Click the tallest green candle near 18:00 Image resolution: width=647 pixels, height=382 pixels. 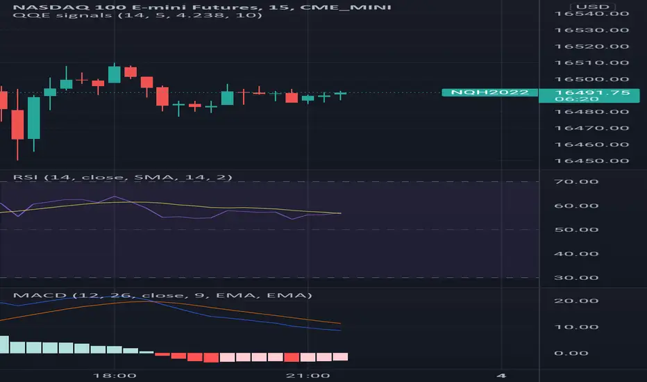click(x=115, y=74)
